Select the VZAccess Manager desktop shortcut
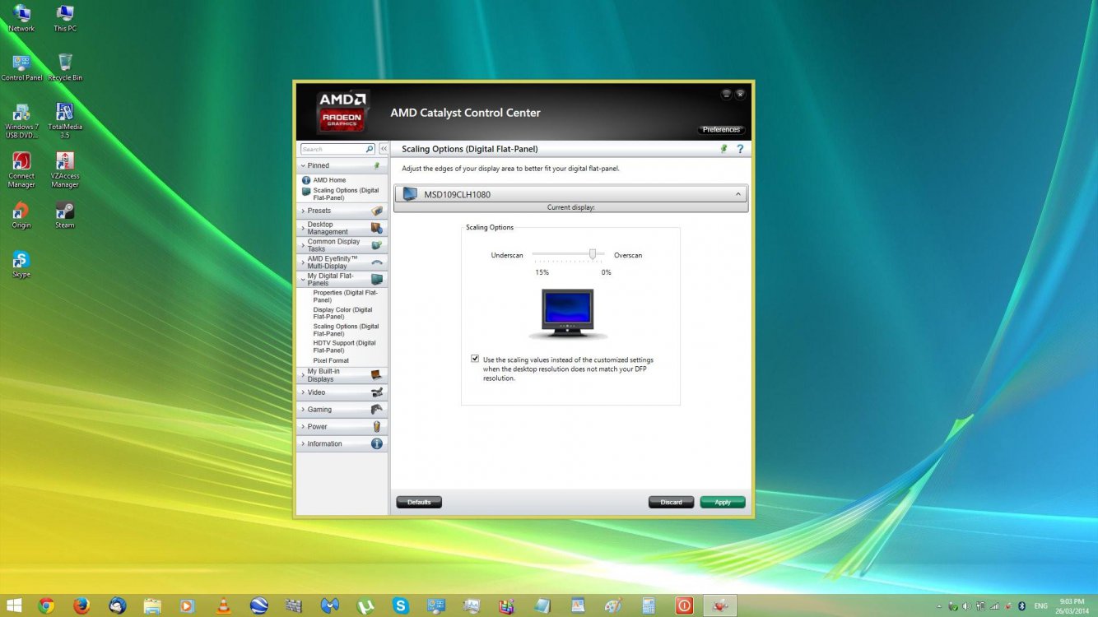 click(x=65, y=169)
